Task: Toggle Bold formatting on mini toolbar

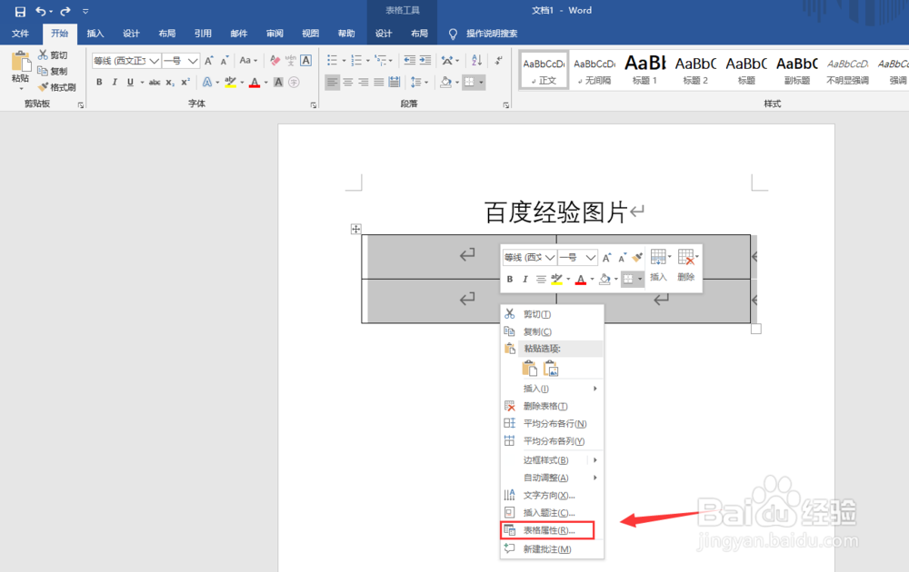Action: tap(510, 279)
